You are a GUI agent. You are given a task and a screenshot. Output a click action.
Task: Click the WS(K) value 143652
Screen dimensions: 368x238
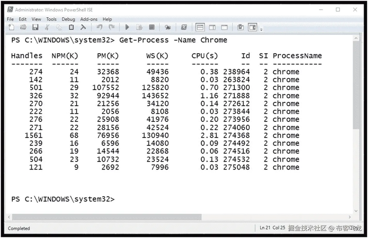click(155, 95)
